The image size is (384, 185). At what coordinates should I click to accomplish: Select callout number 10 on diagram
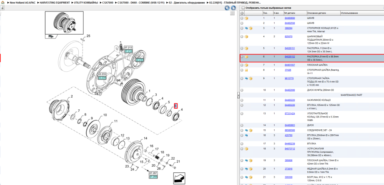[105, 115]
